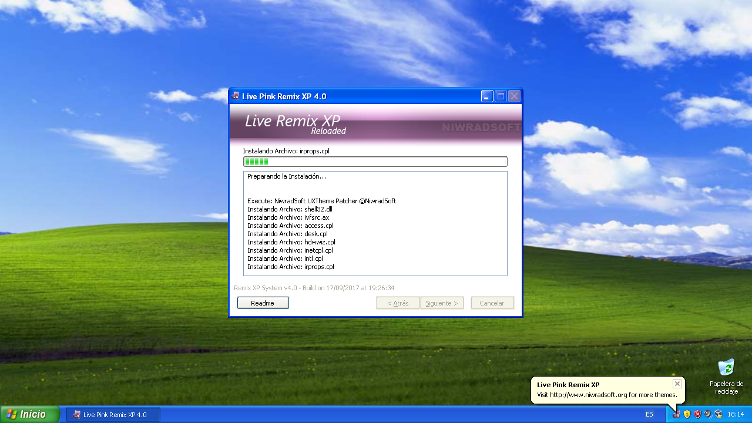Open the red shield security alert tray icon
This screenshot has width=752, height=423.
pos(697,414)
